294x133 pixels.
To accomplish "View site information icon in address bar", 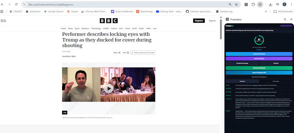I will pos(25,4).
